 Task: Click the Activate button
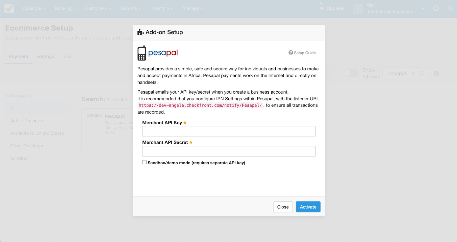pos(308,207)
